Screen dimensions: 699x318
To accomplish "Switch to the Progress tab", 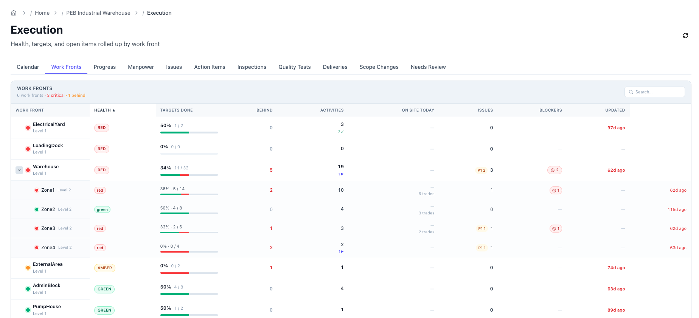I will click(x=105, y=67).
